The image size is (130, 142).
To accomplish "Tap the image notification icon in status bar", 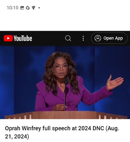I will point(22,8).
